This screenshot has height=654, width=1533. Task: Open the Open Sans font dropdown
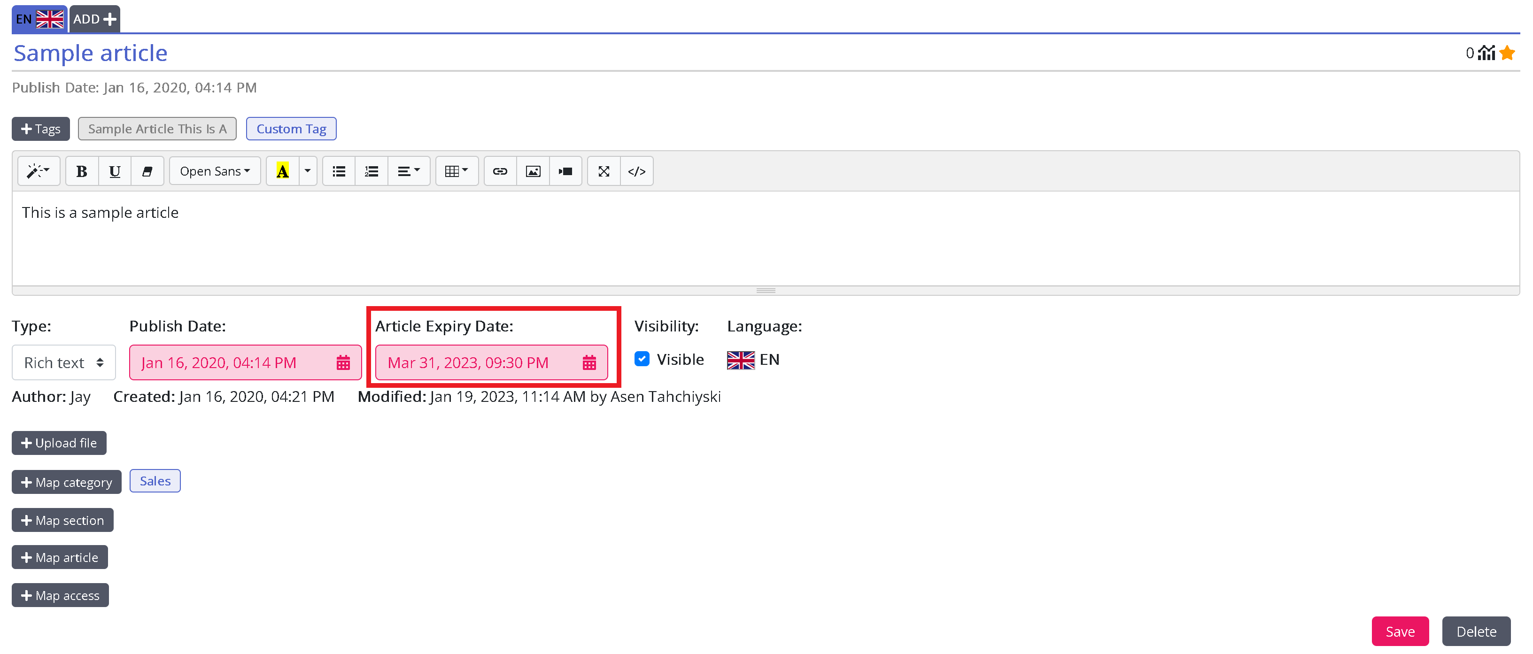[214, 171]
